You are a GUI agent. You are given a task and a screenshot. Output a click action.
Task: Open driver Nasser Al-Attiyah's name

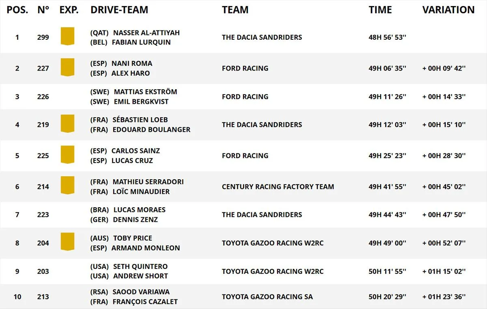(x=146, y=33)
